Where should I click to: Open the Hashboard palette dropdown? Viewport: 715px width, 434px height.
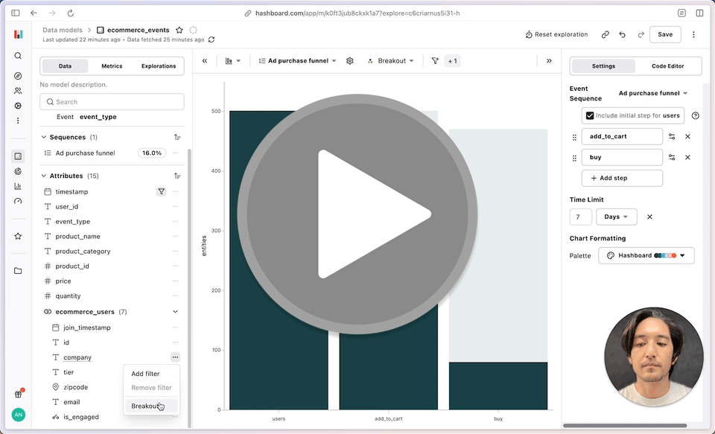(x=646, y=256)
